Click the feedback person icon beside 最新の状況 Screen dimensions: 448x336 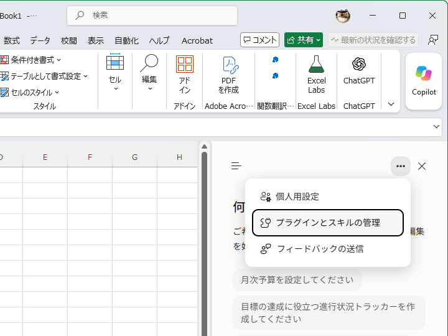coord(433,40)
